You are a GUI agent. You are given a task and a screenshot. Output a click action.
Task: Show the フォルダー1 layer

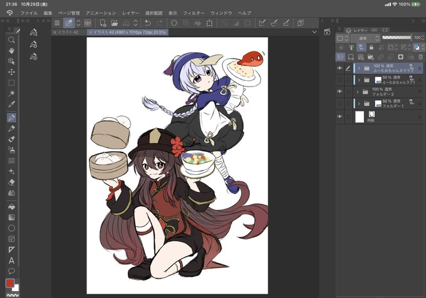(340, 104)
